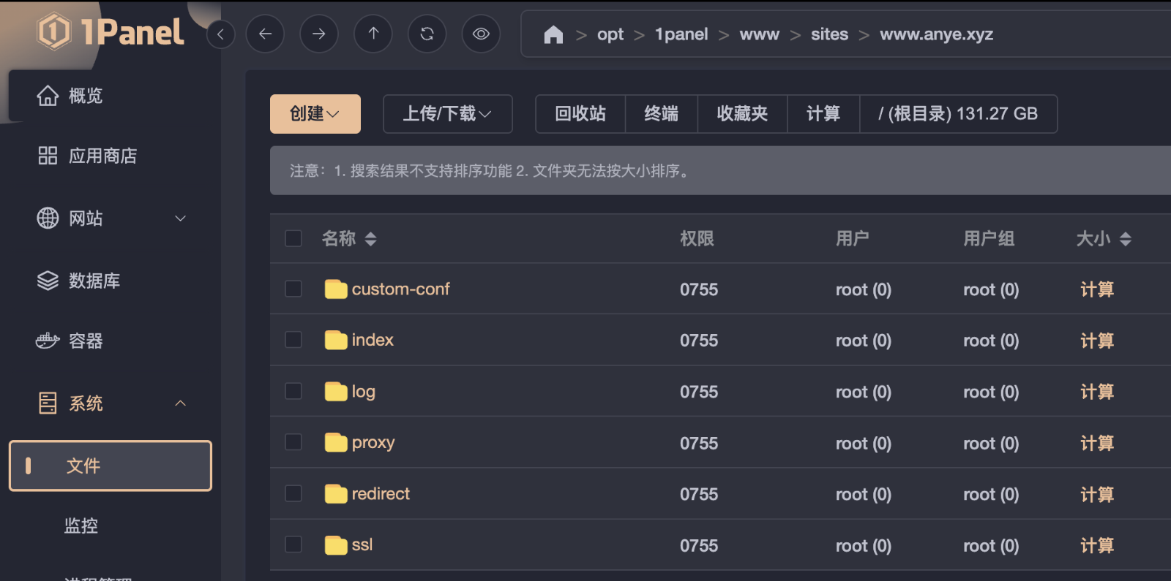The width and height of the screenshot is (1171, 581).
Task: Refresh the file list with the refresh icon
Action: pos(427,34)
